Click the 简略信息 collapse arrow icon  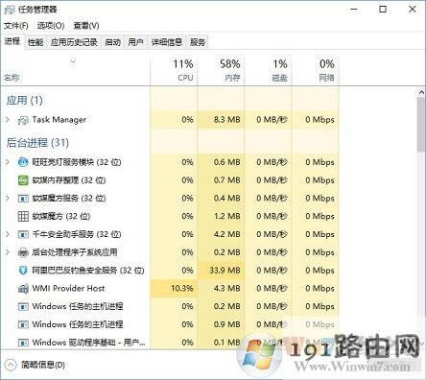coord(11,365)
